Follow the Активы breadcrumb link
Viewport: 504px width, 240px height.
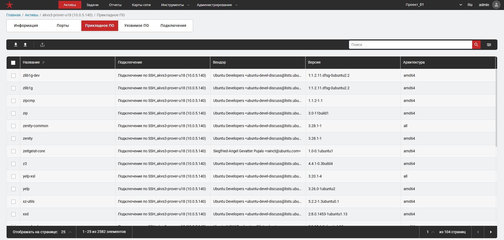(x=32, y=15)
